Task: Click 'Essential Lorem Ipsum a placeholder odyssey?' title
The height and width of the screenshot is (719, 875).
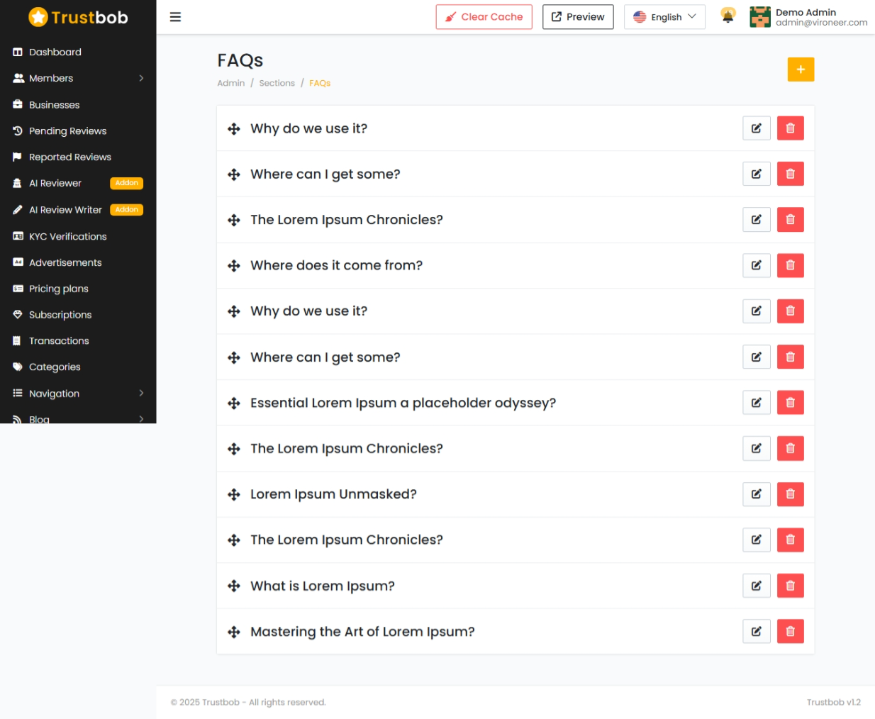Action: point(403,403)
